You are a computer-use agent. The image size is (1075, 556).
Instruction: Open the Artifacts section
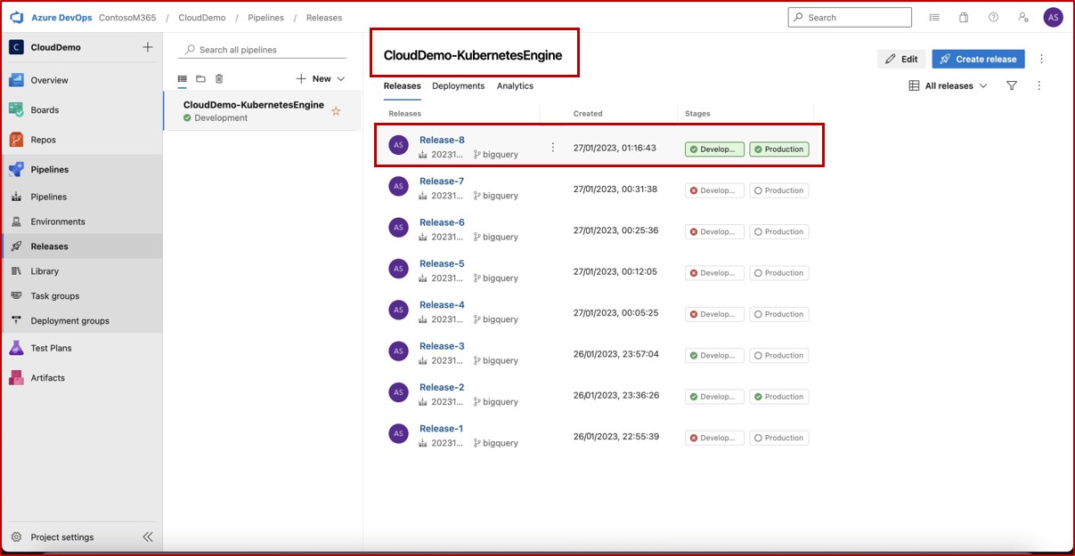(48, 377)
